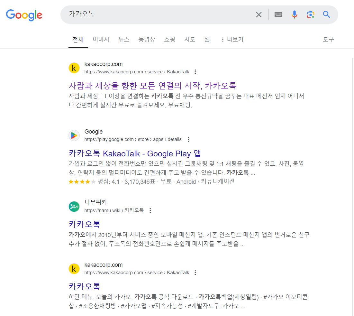Clear the search box with X icon

[x=259, y=15]
